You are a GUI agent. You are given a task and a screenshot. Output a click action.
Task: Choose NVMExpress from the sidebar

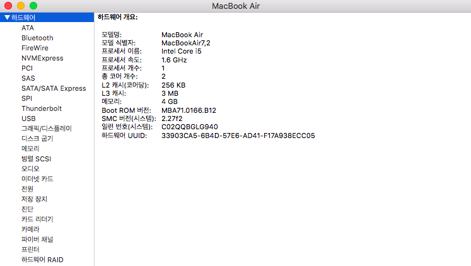[42, 58]
